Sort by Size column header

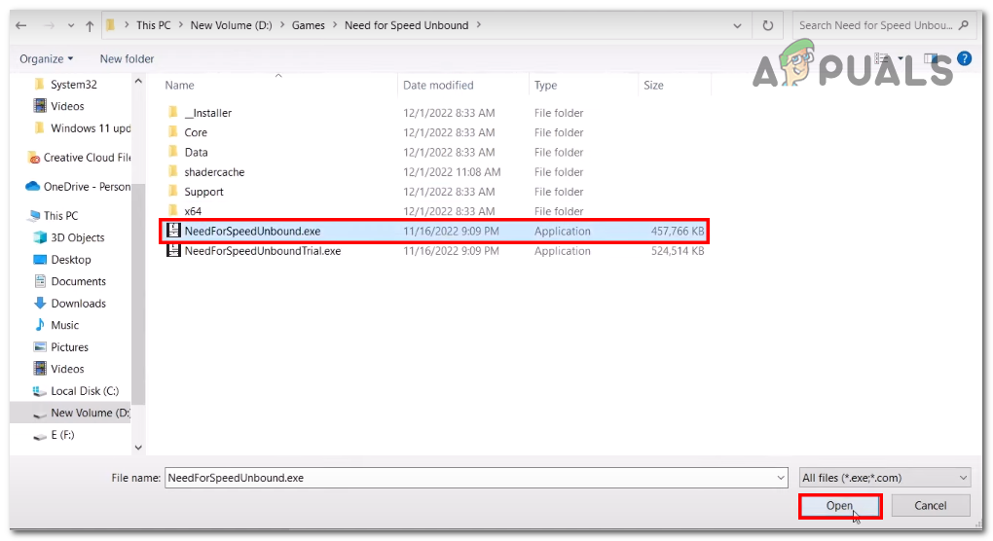653,86
